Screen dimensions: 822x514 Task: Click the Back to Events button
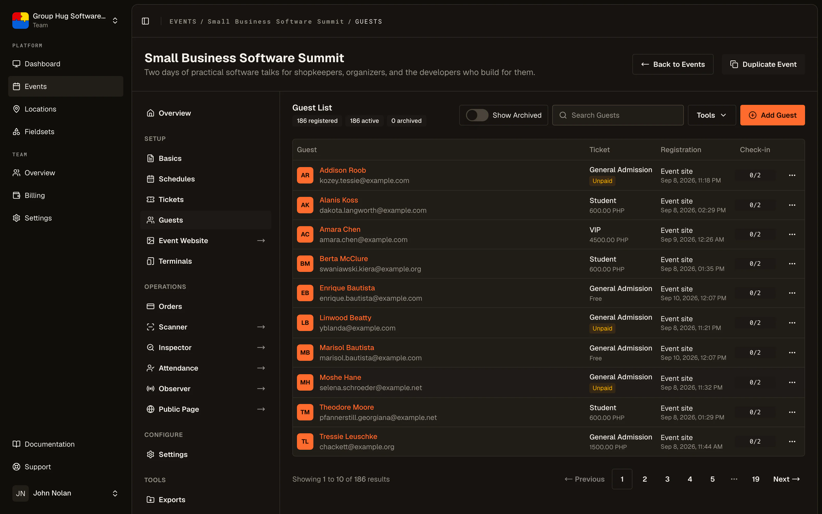(x=673, y=64)
